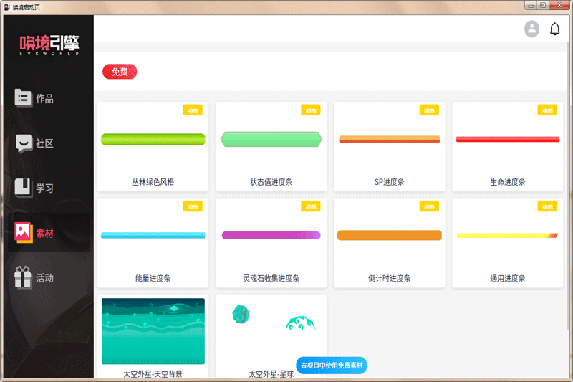The height and width of the screenshot is (382, 573).
Task: Click the 动画 badge on 状态值进度条 card
Action: [x=311, y=110]
